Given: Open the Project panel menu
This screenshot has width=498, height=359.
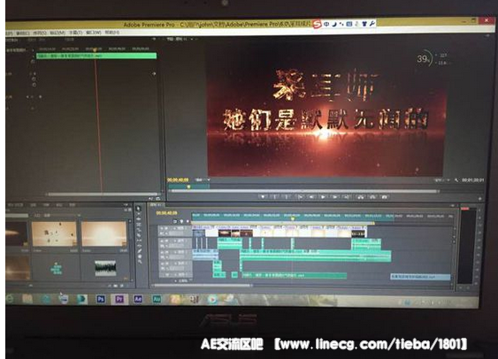Looking at the screenshot, I should 126,205.
